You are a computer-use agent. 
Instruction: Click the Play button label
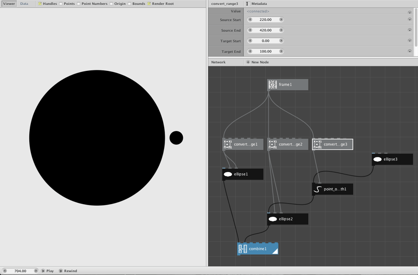50,271
